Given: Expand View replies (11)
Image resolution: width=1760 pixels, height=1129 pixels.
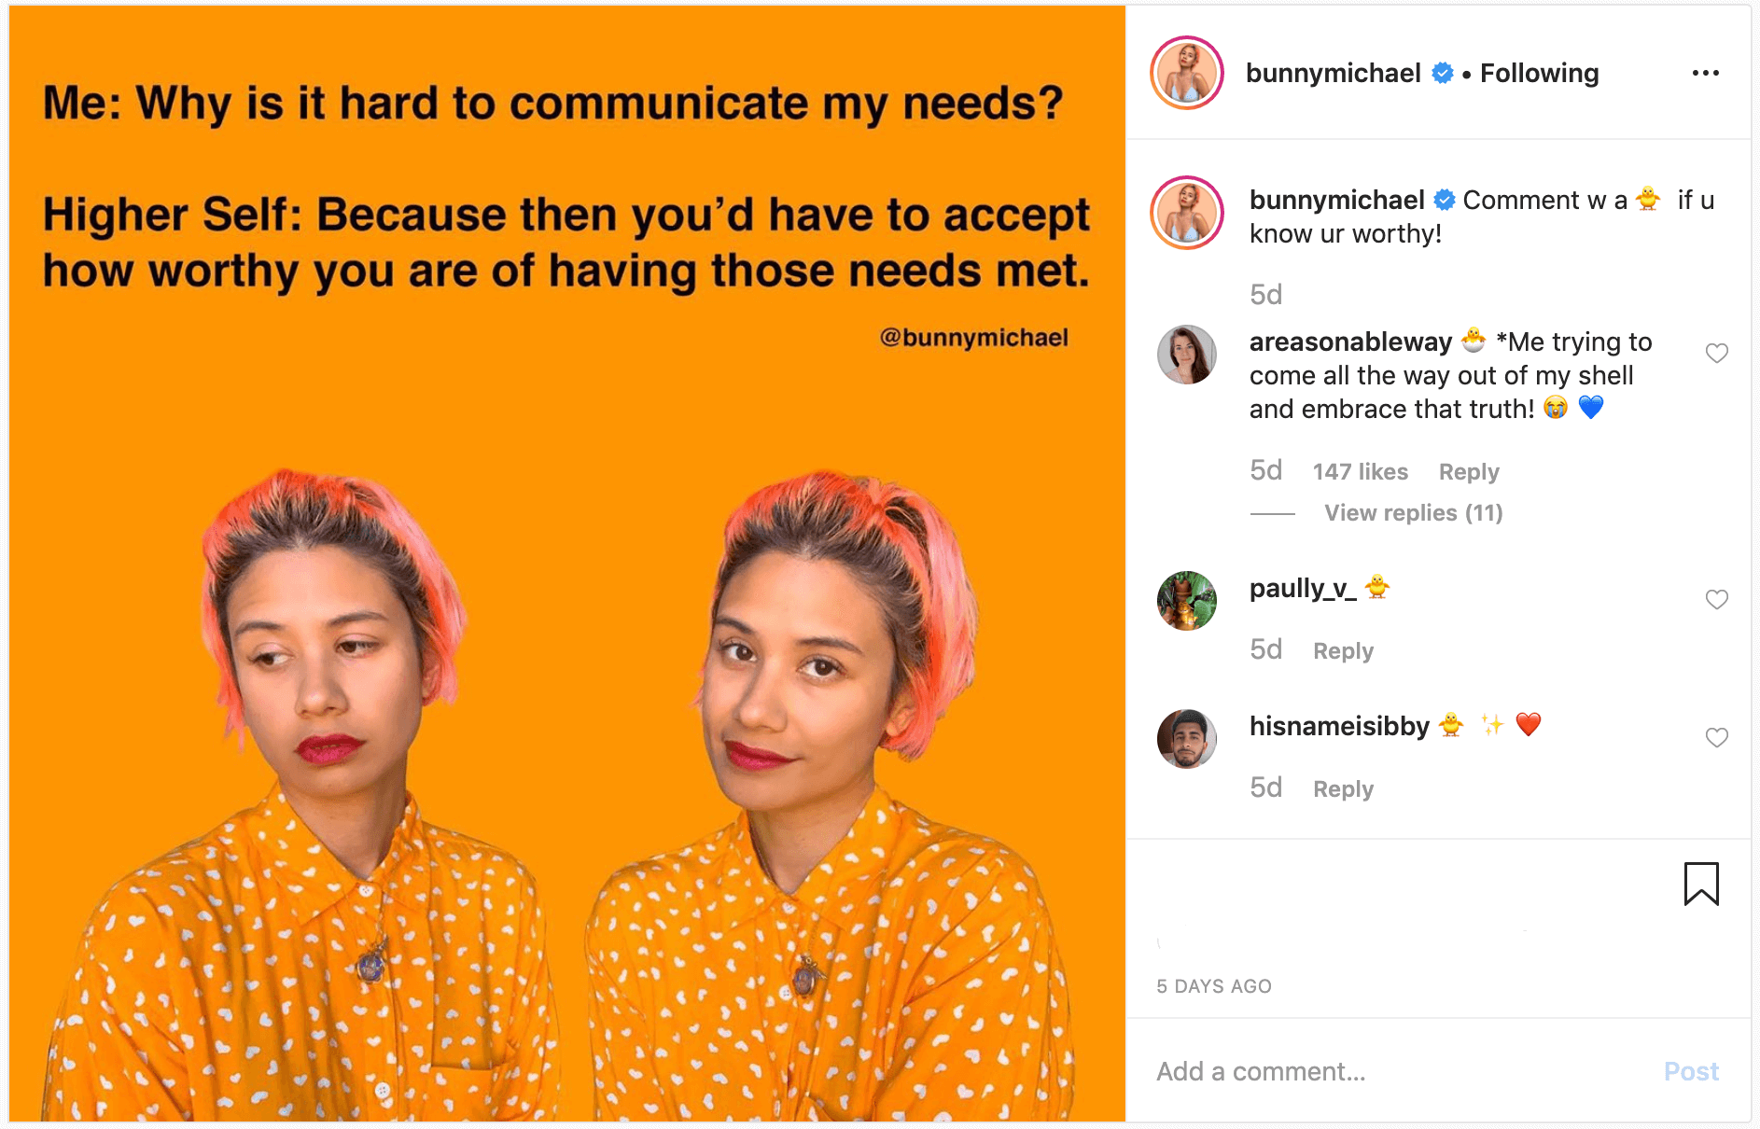Looking at the screenshot, I should click(x=1413, y=513).
